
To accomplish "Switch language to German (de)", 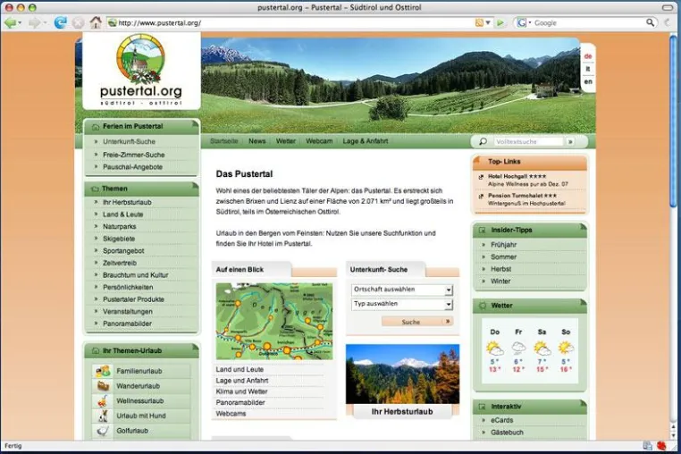I will [588, 56].
